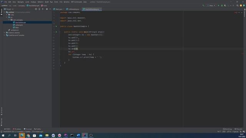Open the Window menu
Viewport: 246px width, 138px height.
coord(66,2)
